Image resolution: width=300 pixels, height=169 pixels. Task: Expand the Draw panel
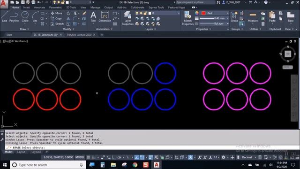[x=24, y=29]
